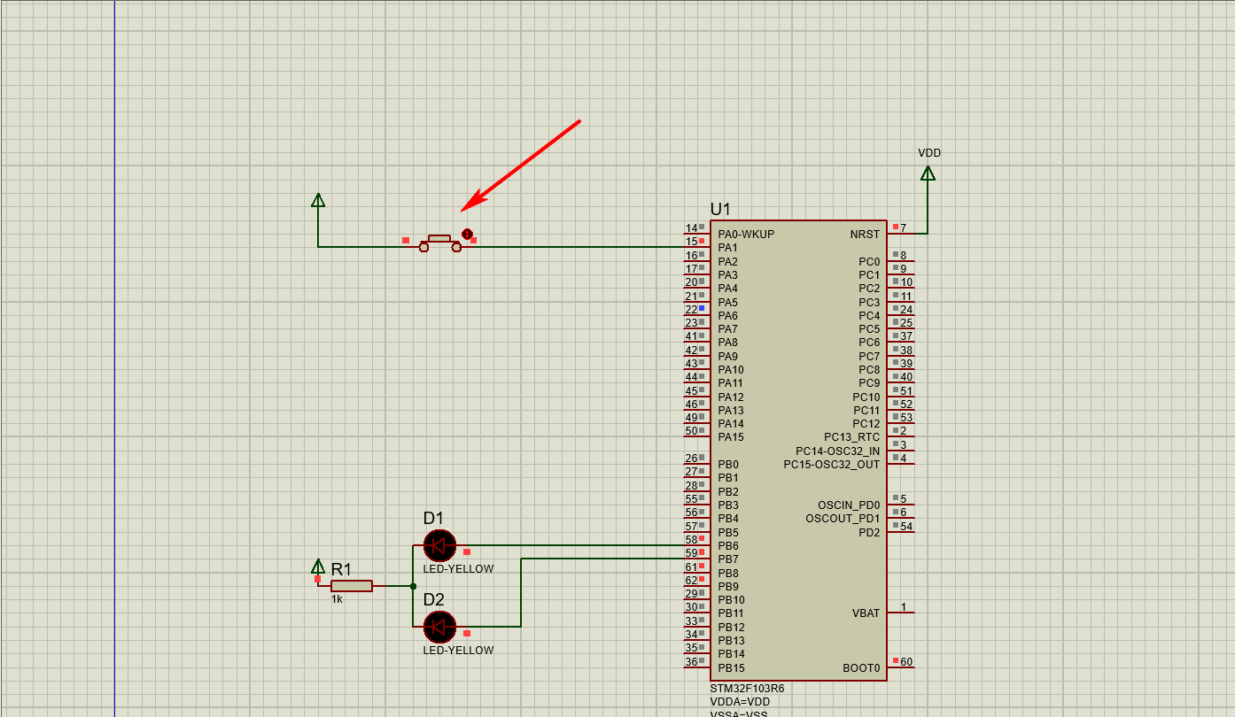Click the wire junction dot after R1

click(x=413, y=586)
